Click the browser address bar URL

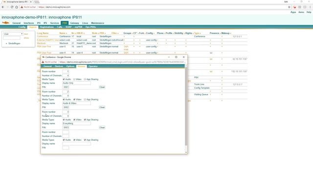54,7
